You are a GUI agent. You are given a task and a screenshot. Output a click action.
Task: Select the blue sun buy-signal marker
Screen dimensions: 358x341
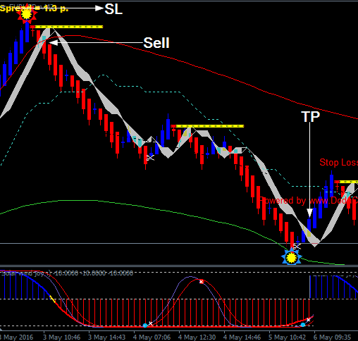click(x=291, y=257)
